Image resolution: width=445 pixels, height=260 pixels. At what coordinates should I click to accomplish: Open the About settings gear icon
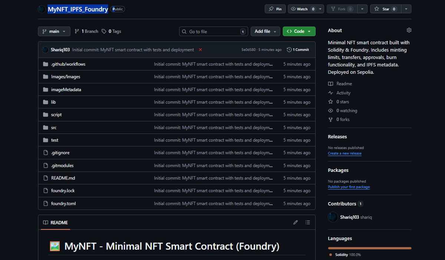(409, 30)
